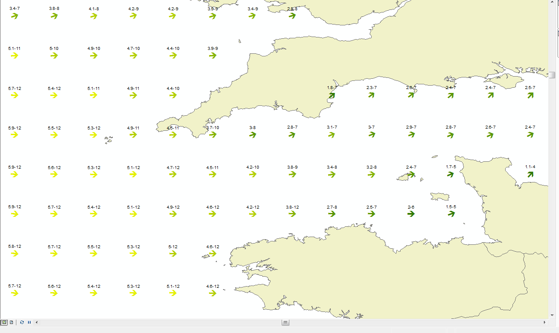Toggle the Pause Drawing button

pos(29,322)
